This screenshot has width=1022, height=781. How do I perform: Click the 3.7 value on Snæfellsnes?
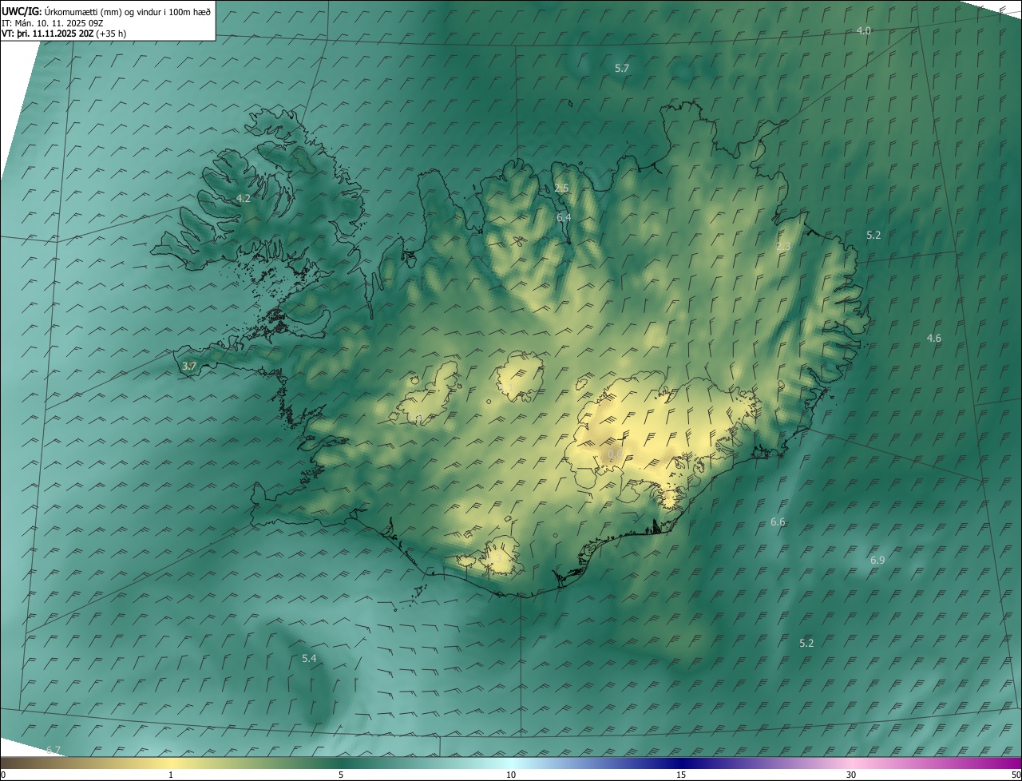click(189, 366)
